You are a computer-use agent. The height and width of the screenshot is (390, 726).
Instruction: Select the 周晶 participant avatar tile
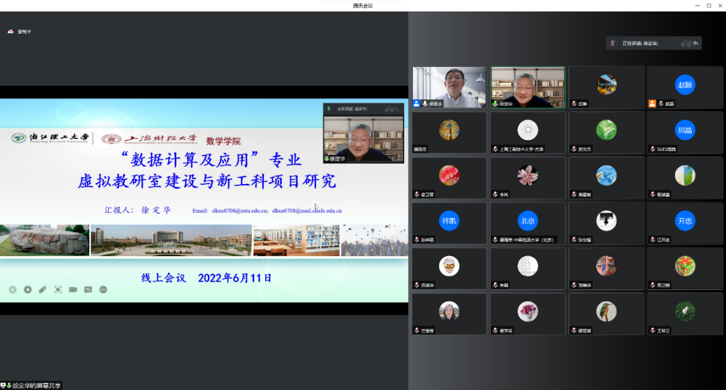pos(685,130)
